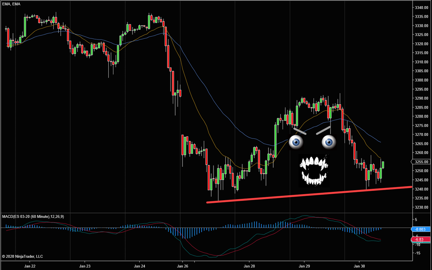The height and width of the screenshot is (270, 432).
Task: Click the Jan 23 date label
Action: pos(85,266)
